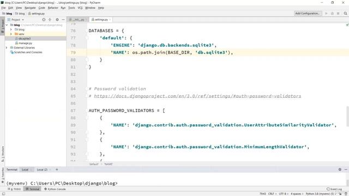Screen dimensions: 349x196
Task: Open the TODO tool window tab
Action: click(x=15, y=189)
